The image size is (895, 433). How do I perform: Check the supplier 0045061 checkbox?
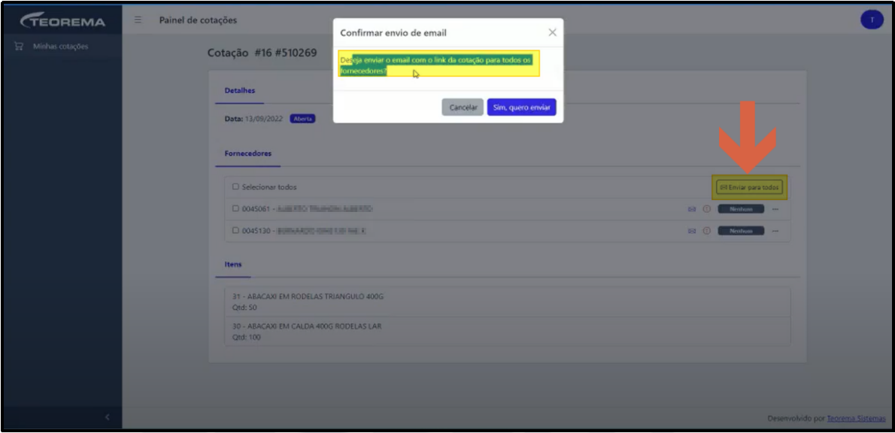click(x=235, y=209)
